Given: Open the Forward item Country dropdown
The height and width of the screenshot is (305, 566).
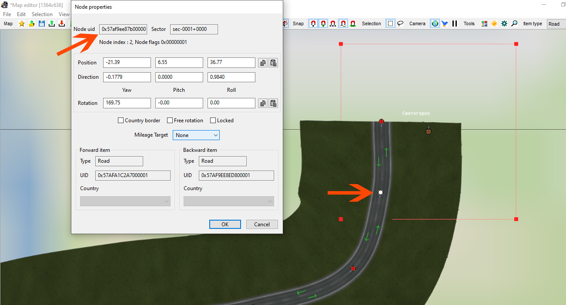Looking at the screenshot, I should [125, 201].
